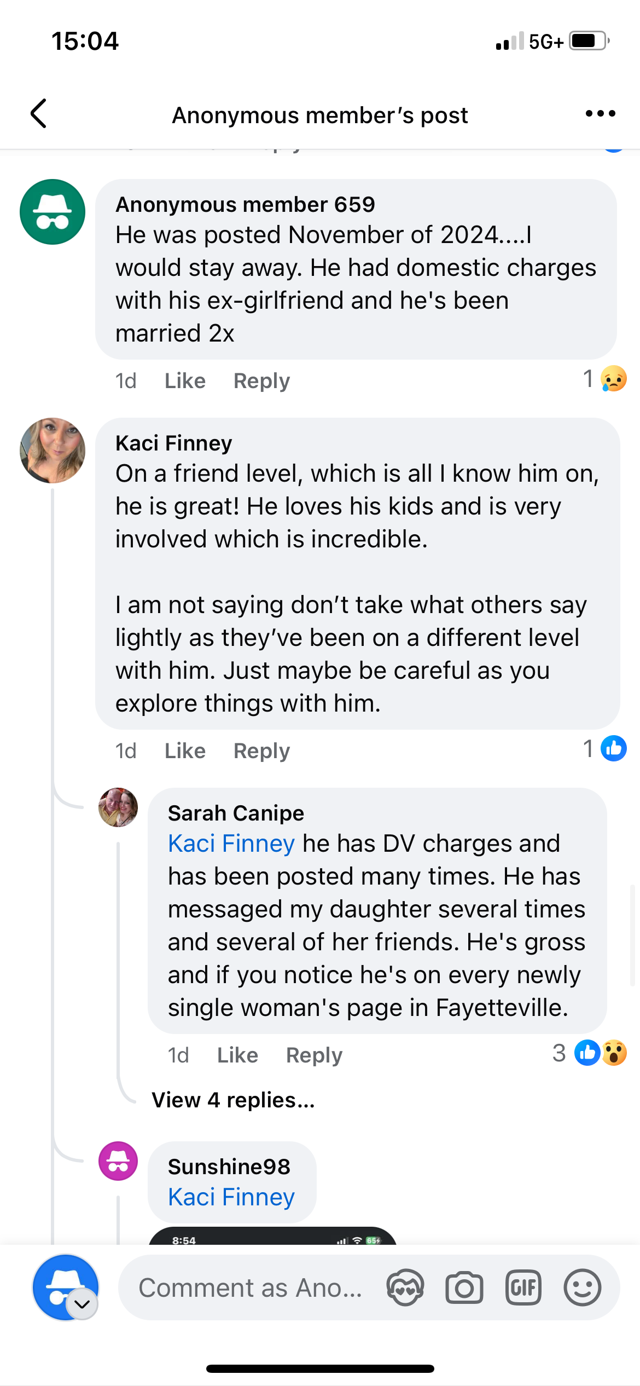Open Kaci Finney mention link in Sarah's reply
Screen dimensions: 640x1386
[231, 844]
